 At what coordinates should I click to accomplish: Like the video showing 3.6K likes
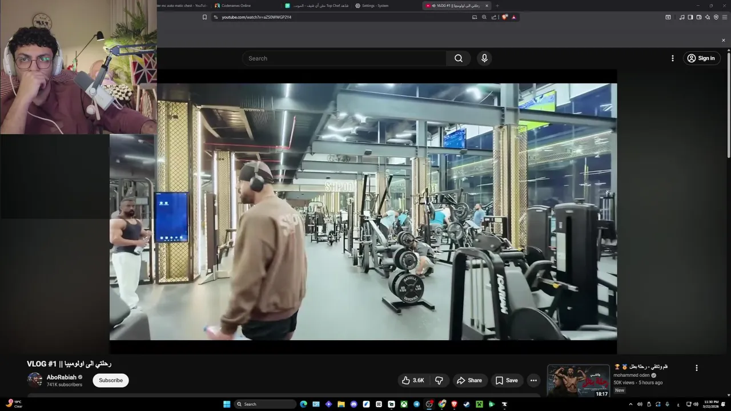[413, 380]
